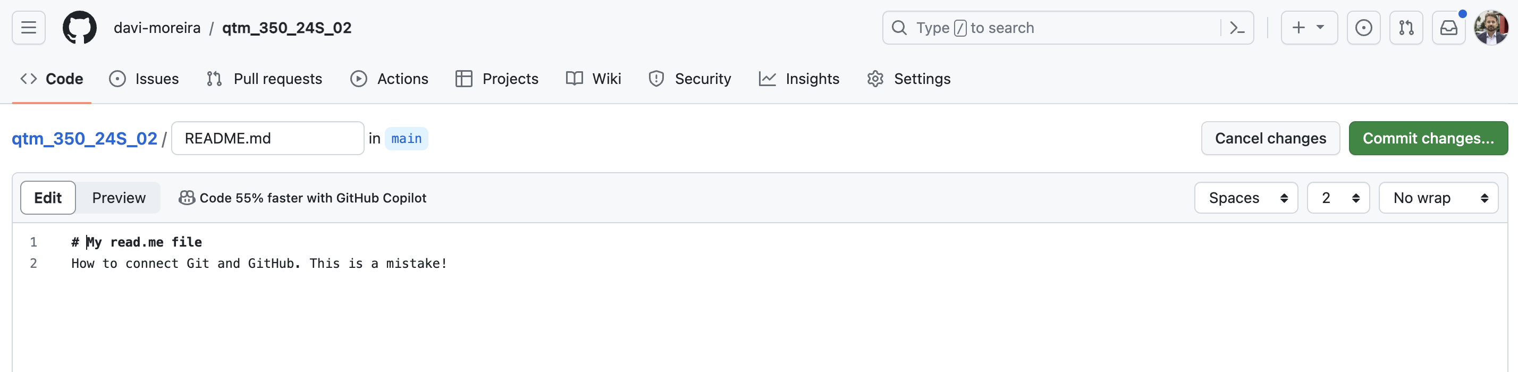Image resolution: width=1518 pixels, height=372 pixels.
Task: Open the command palette icon
Action: [x=1237, y=28]
